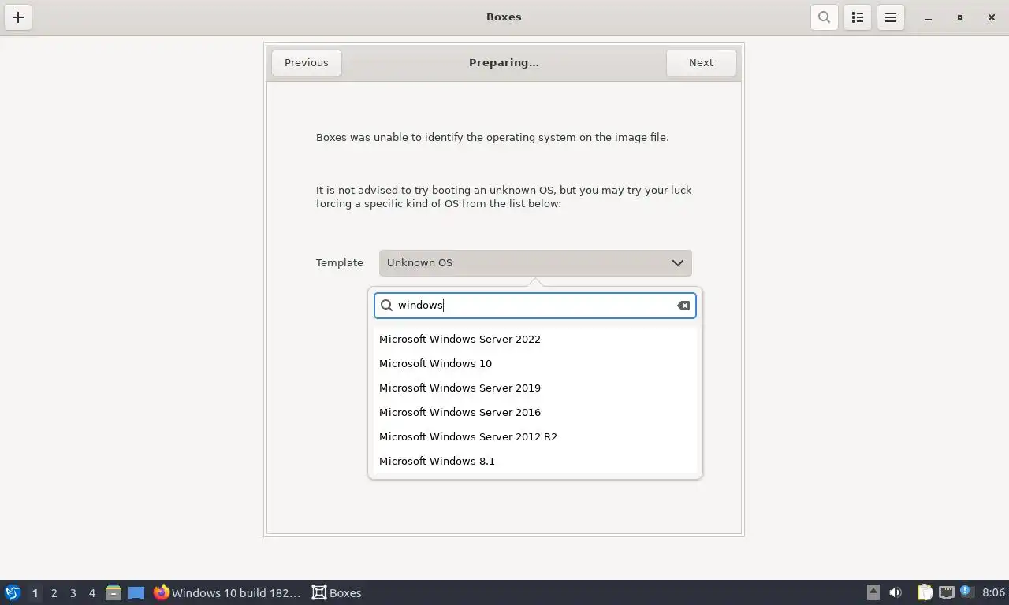Close the Boxes window
This screenshot has width=1009, height=605.
coord(992,17)
